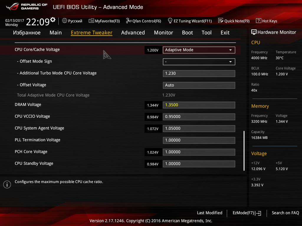Edit the CPU VCCIO Voltage field
Image resolution: width=302 pixels, height=226 pixels.
coord(199,117)
